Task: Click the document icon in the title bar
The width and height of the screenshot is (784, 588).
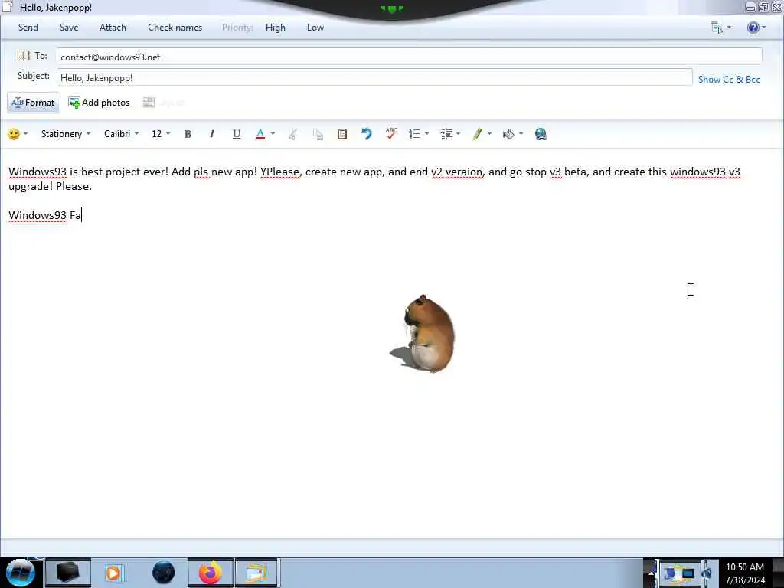Action: [x=7, y=7]
